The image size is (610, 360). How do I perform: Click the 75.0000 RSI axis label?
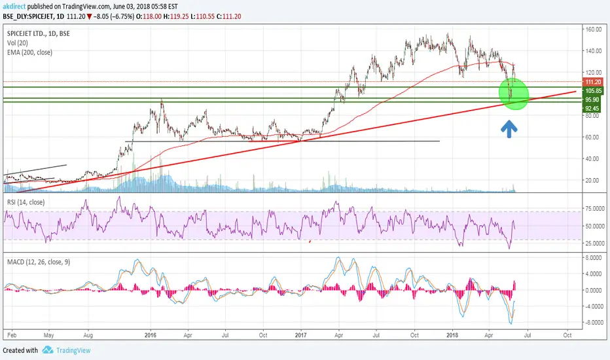point(595,209)
